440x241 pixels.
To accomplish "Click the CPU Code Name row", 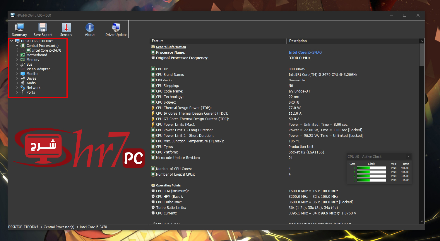I will coord(284,91).
